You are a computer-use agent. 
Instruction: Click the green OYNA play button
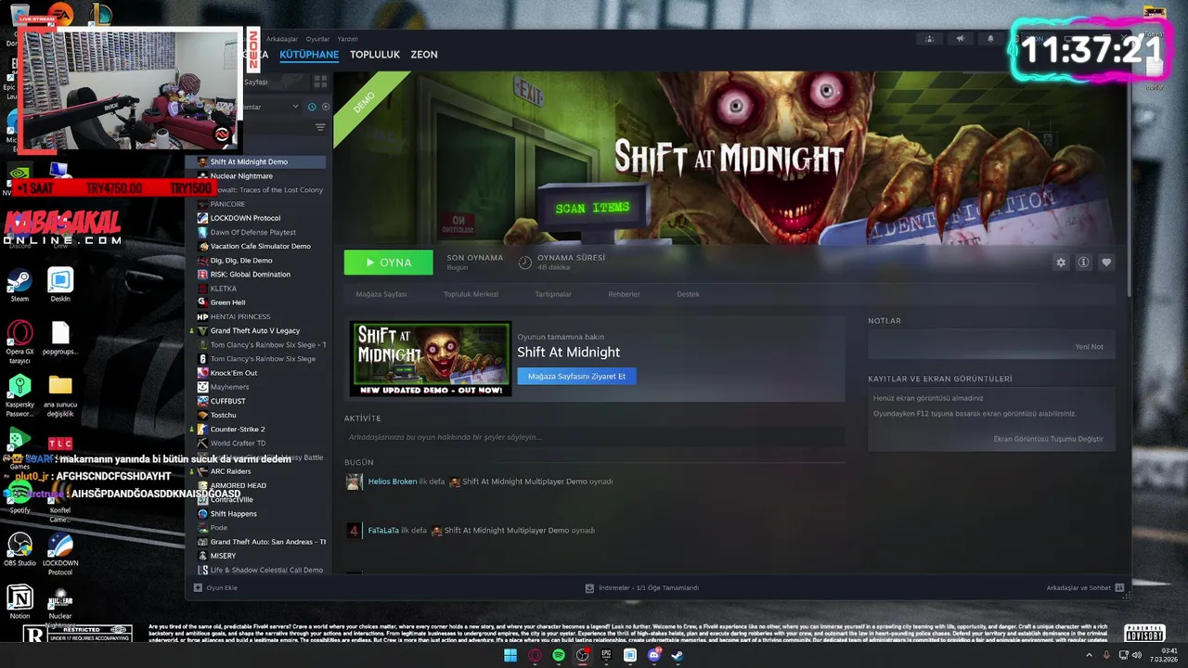point(389,263)
